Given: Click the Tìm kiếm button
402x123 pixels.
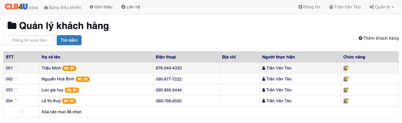Looking at the screenshot, I should [69, 40].
